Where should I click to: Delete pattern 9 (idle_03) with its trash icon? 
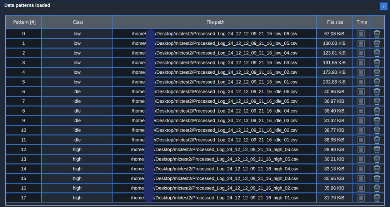tap(377, 120)
